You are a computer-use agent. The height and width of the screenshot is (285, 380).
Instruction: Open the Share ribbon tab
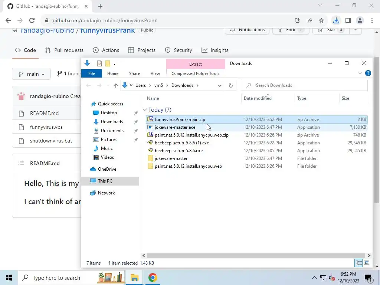[134, 73]
